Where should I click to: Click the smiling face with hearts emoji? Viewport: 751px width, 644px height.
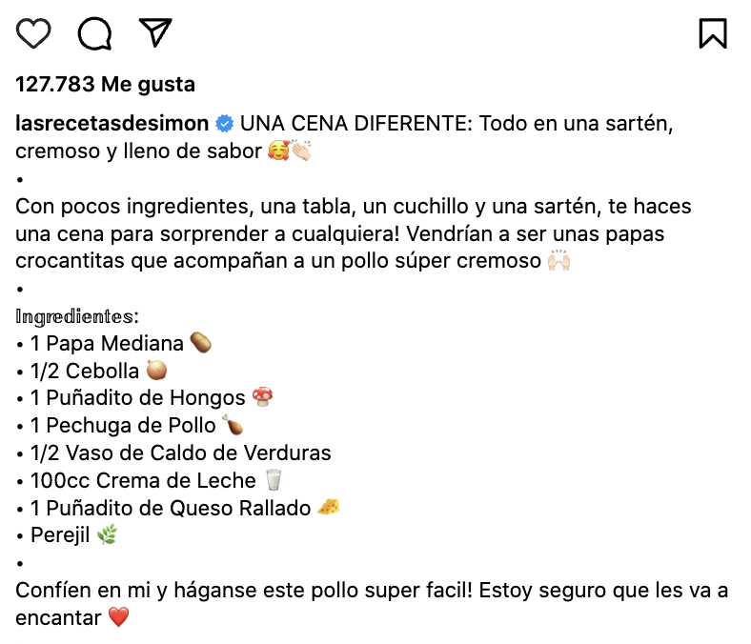coord(278,151)
